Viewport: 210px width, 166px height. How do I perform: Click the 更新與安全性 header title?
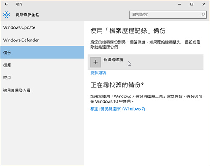27,15
